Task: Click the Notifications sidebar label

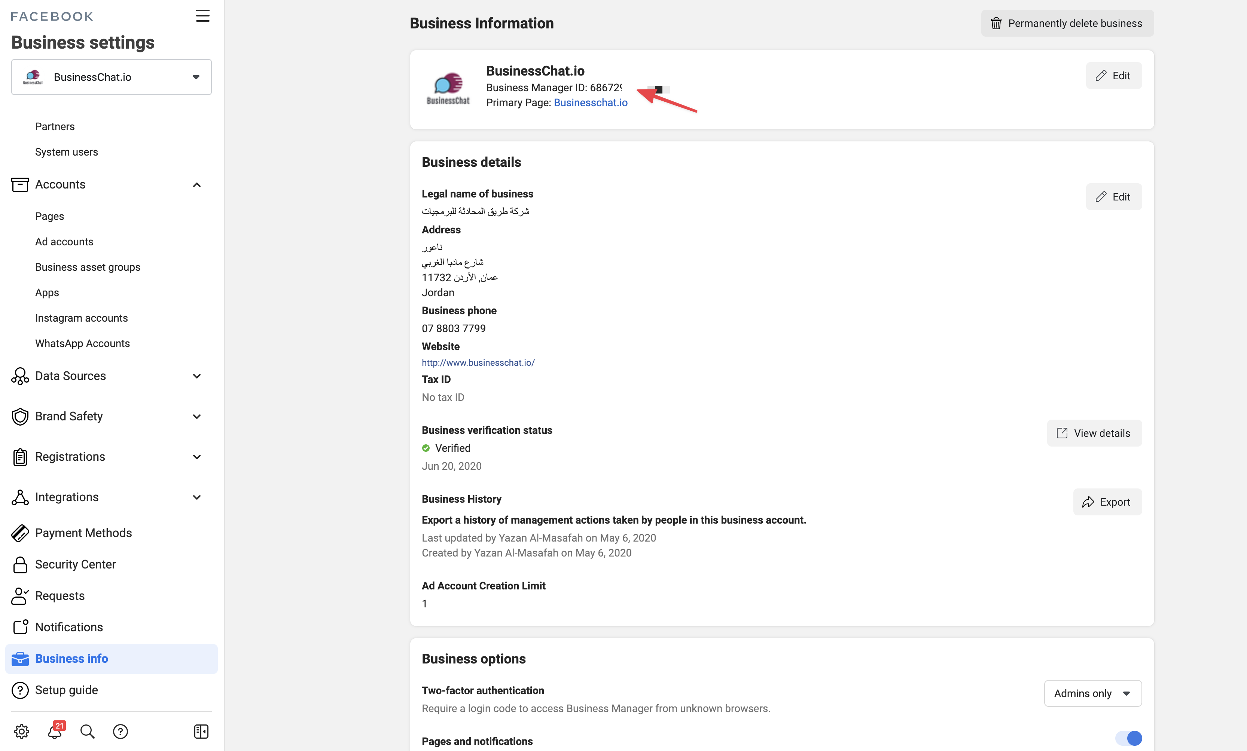Action: 69,627
